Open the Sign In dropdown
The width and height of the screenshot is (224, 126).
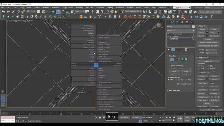coord(182,8)
